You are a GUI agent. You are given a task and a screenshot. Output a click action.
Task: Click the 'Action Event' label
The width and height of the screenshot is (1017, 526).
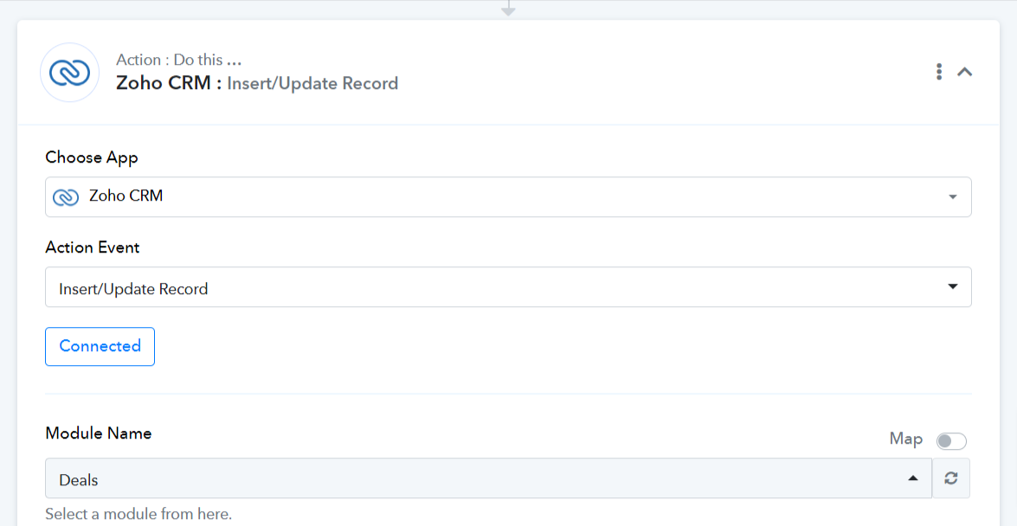pyautogui.click(x=92, y=247)
